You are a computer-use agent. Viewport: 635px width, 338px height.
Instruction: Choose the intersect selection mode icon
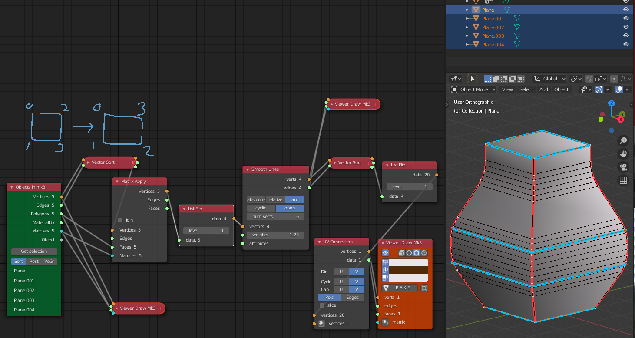521,79
